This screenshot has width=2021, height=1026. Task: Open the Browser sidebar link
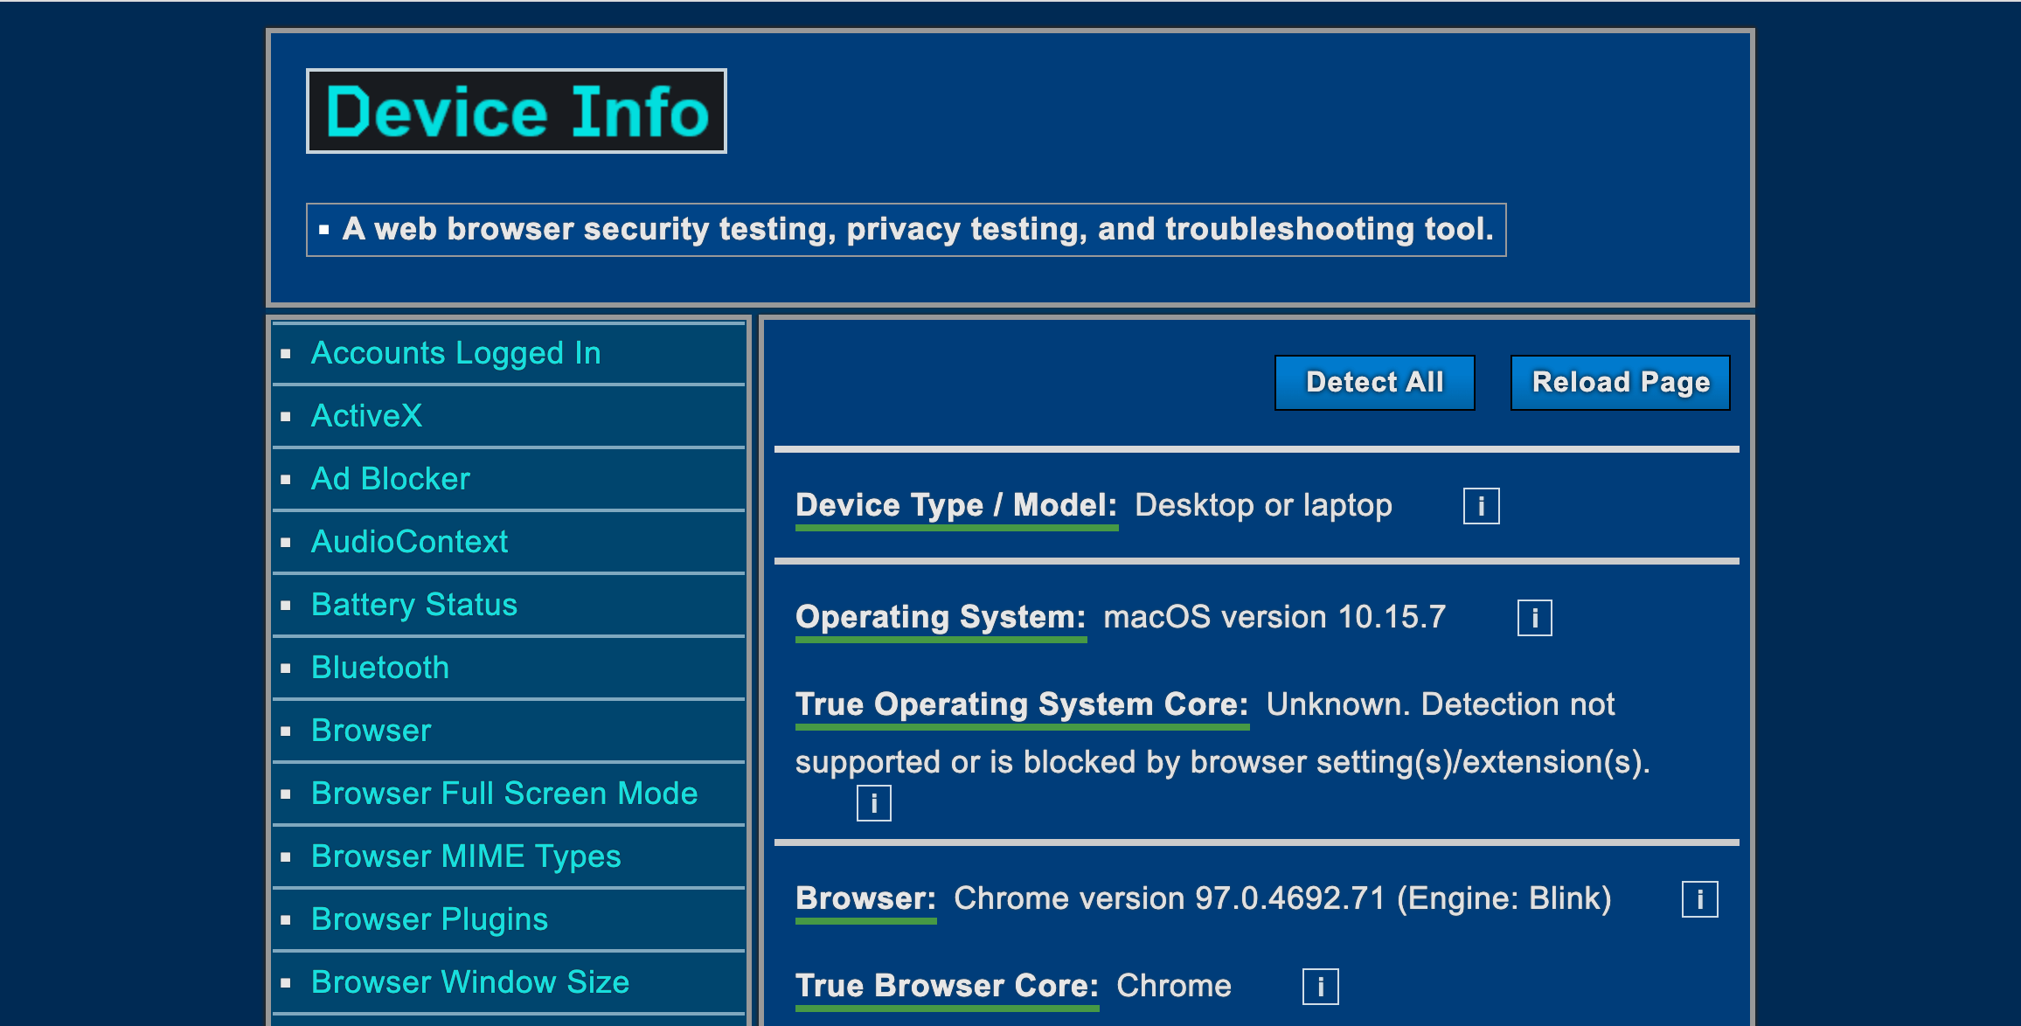[x=371, y=731]
